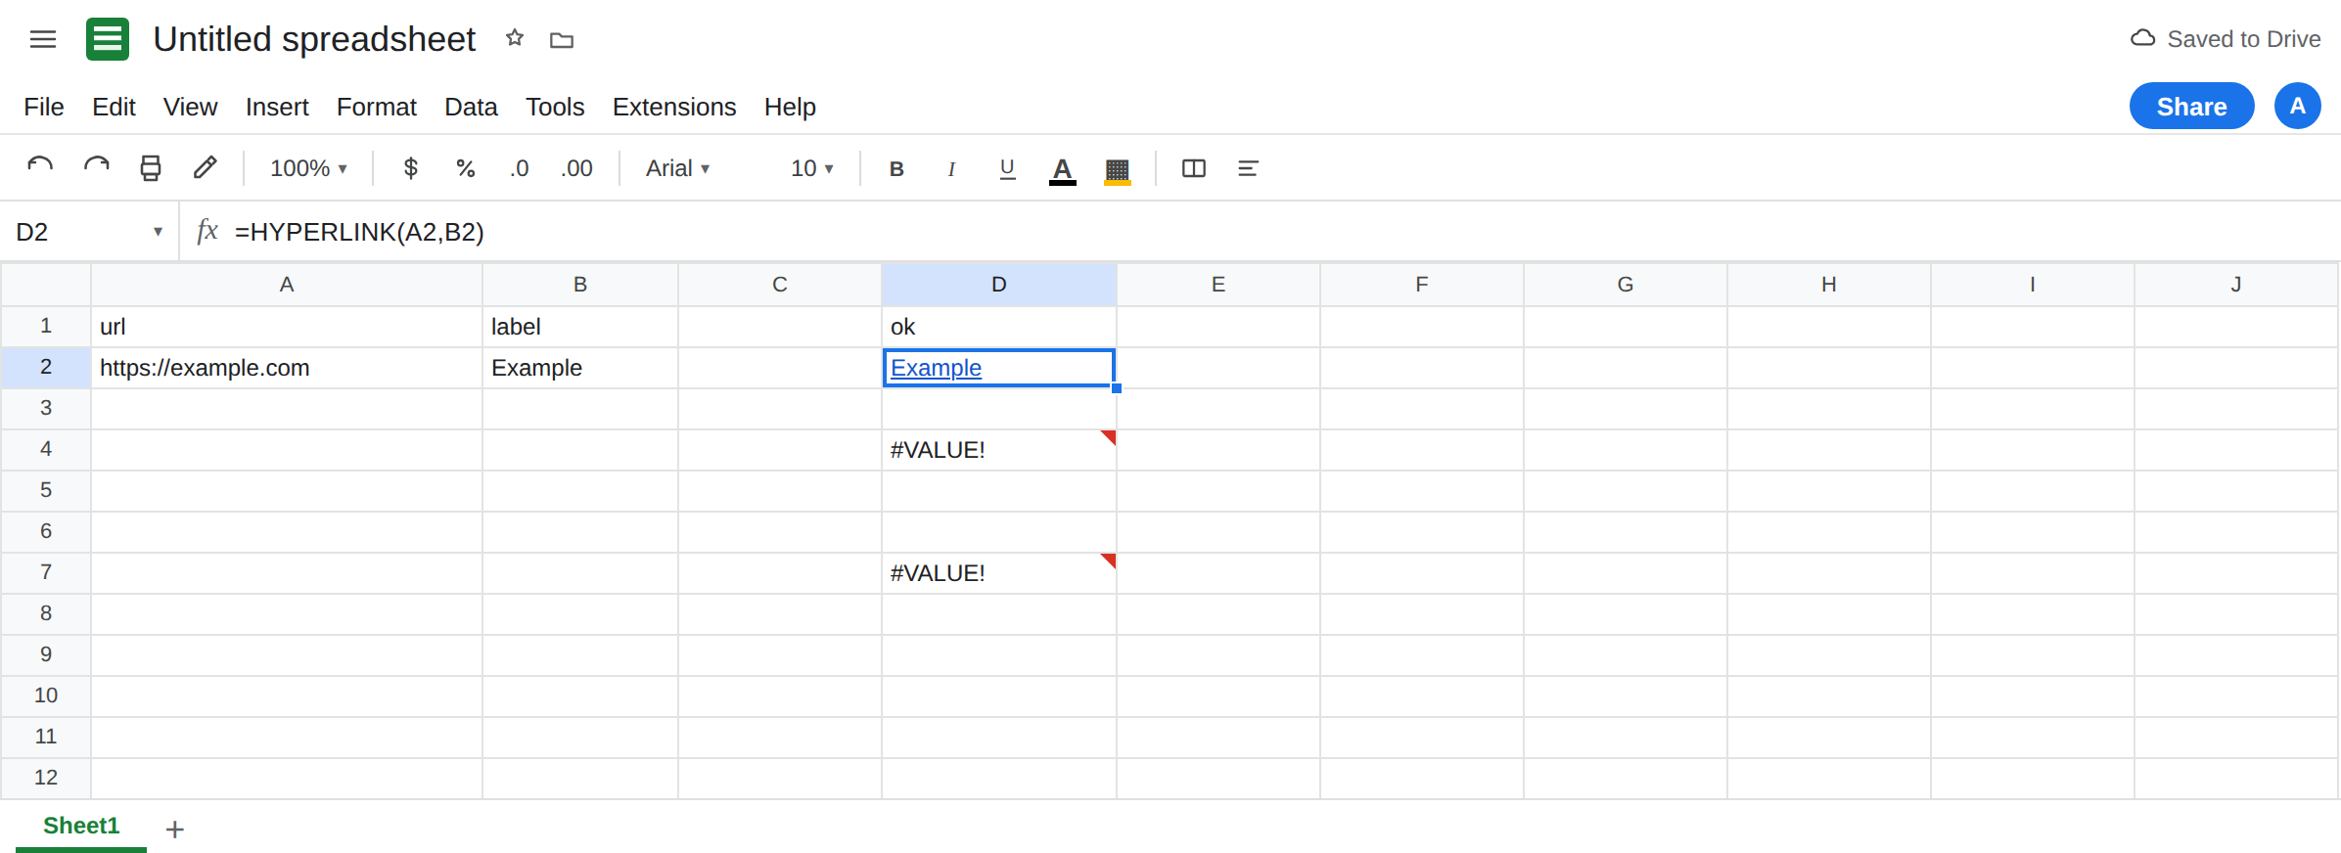Viewport: 2341px width, 853px height.
Task: Activate the paint format tool
Action: [206, 167]
